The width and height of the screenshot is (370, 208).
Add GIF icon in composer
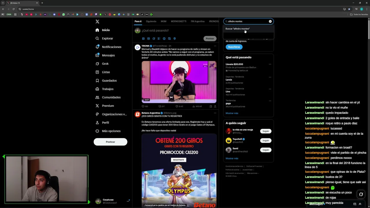click(x=149, y=38)
